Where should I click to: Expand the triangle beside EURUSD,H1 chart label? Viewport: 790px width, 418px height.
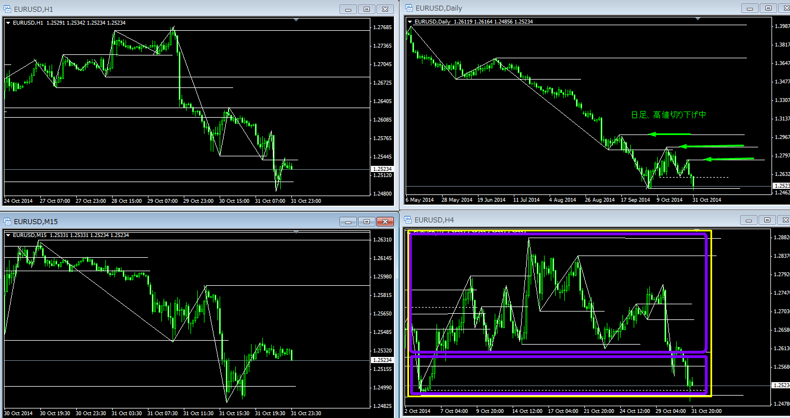(x=8, y=23)
